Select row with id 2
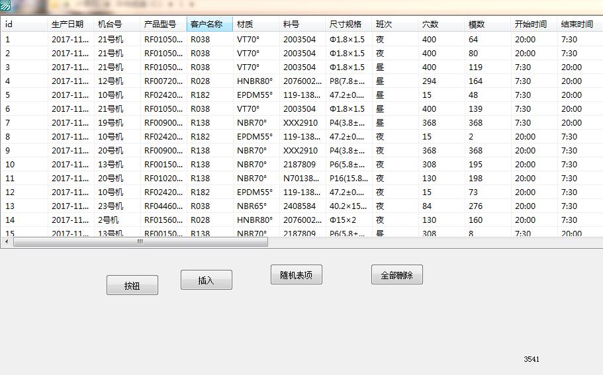603x375 pixels. [302, 53]
